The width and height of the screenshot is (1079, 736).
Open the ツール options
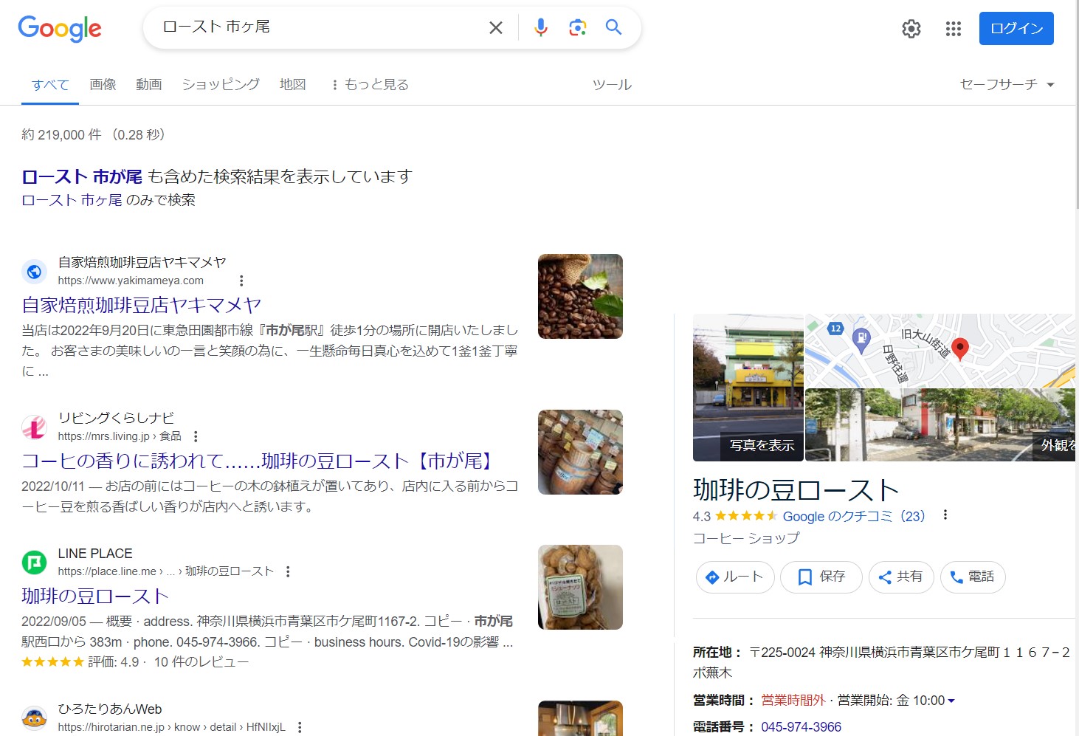tap(612, 85)
